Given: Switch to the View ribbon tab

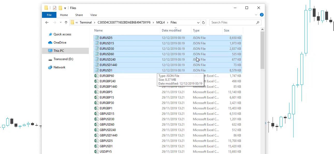Looking at the screenshot, I should pos(93,15).
